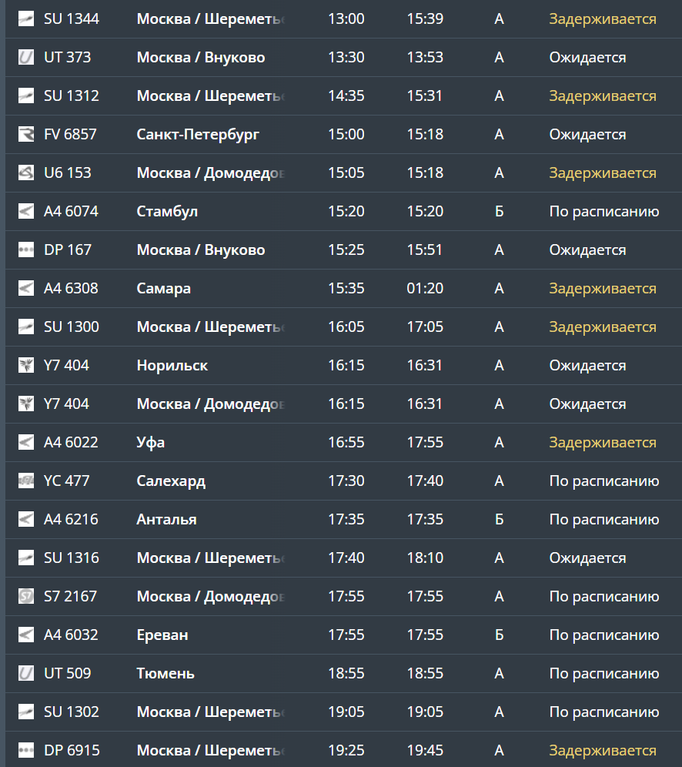This screenshot has height=767, width=682.
Task: Click the airline logo beside DP 167
Action: [x=26, y=250]
